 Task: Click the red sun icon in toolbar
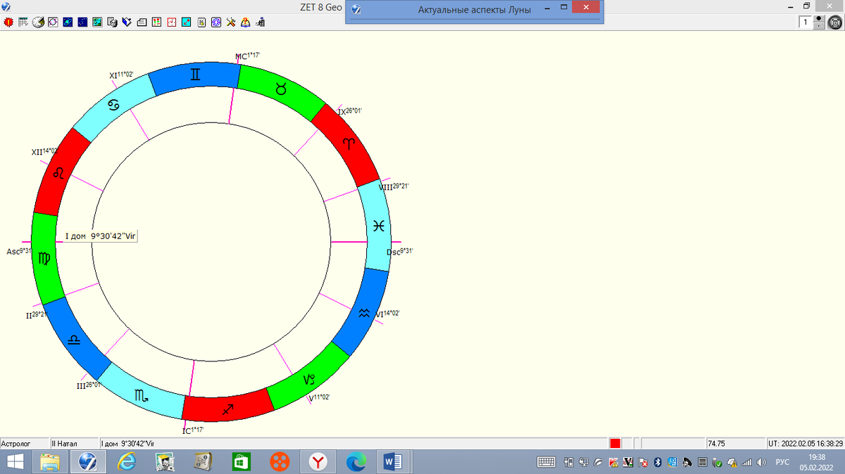tap(8, 23)
